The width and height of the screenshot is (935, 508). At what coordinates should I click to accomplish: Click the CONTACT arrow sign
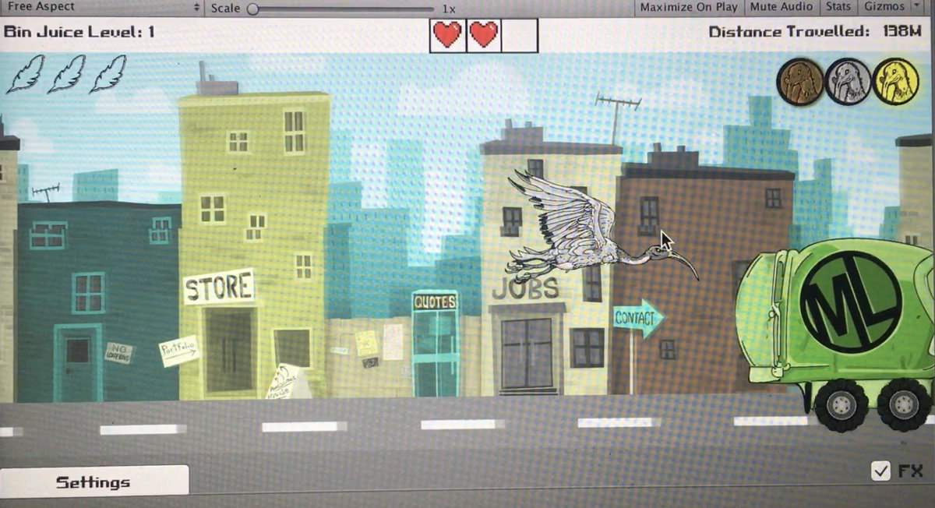[x=639, y=318]
